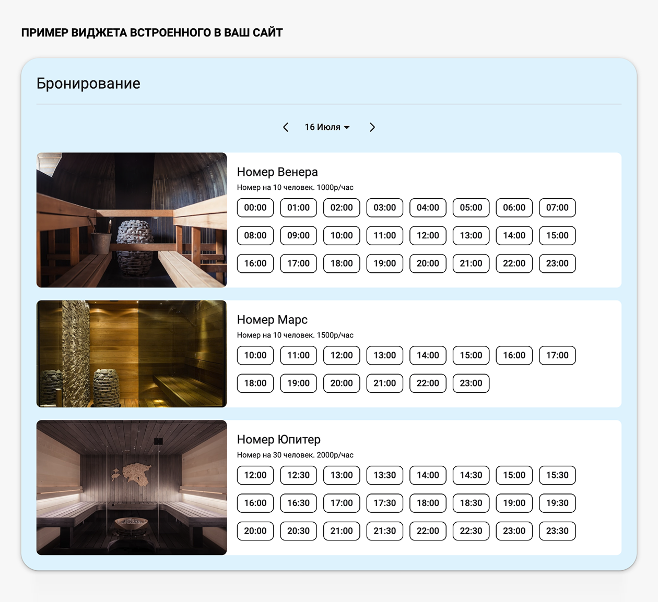
Task: Select 10:00 slot in Номер Марс
Action: click(x=255, y=355)
